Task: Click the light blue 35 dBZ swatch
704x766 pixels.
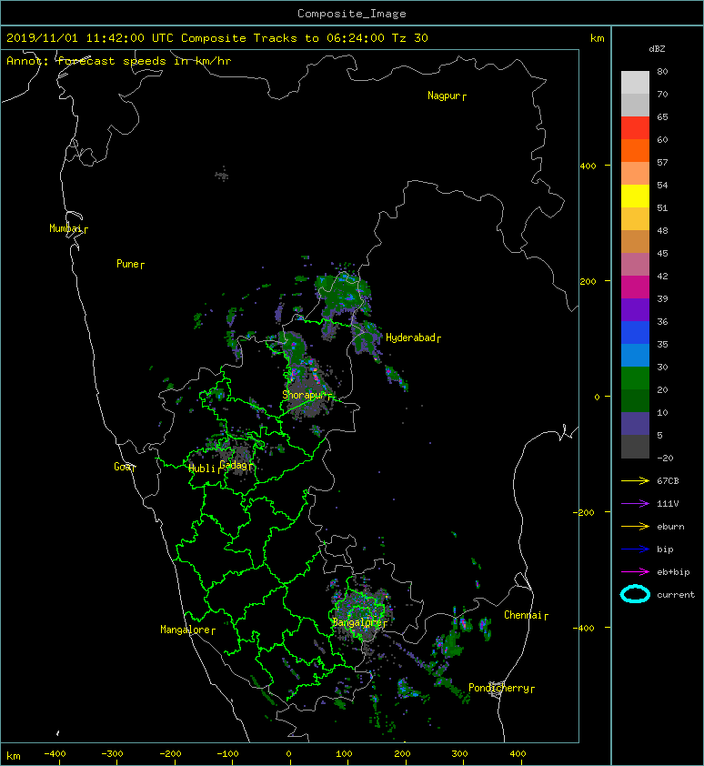Action: tap(635, 355)
